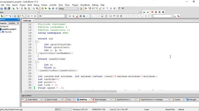Open the Debug menu
Screen dimensions: 199x111
[x=36, y=5]
